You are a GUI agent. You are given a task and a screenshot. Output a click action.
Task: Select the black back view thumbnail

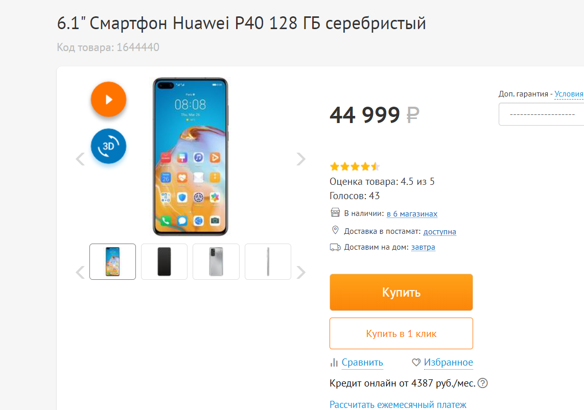coord(164,261)
